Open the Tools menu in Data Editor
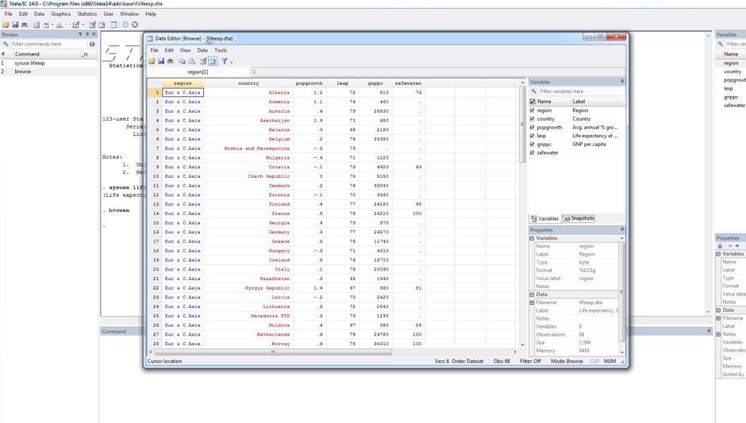The width and height of the screenshot is (746, 423). pos(221,50)
